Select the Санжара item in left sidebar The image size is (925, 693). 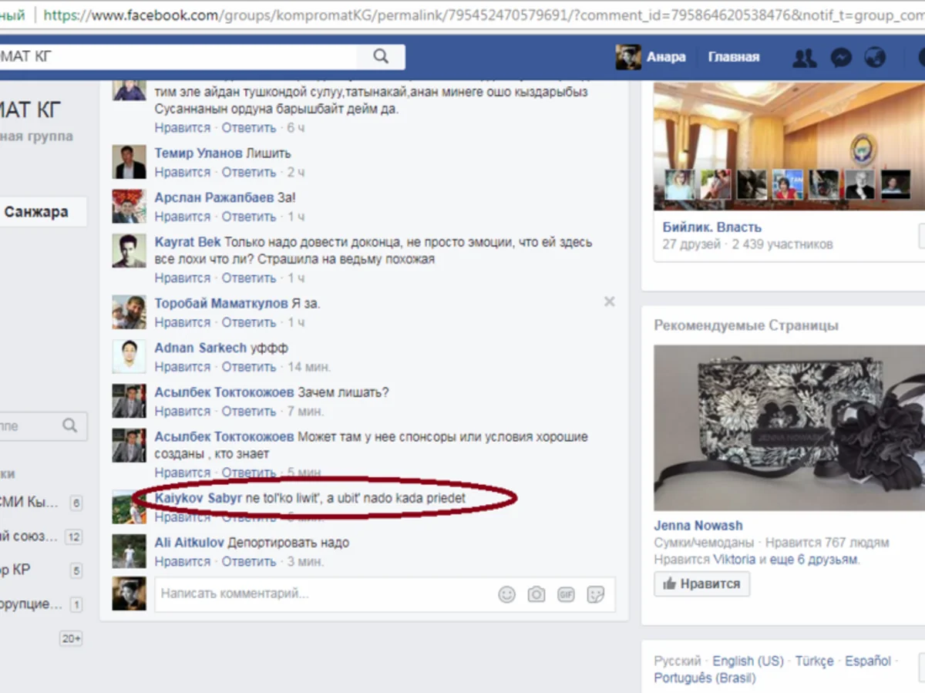36,211
